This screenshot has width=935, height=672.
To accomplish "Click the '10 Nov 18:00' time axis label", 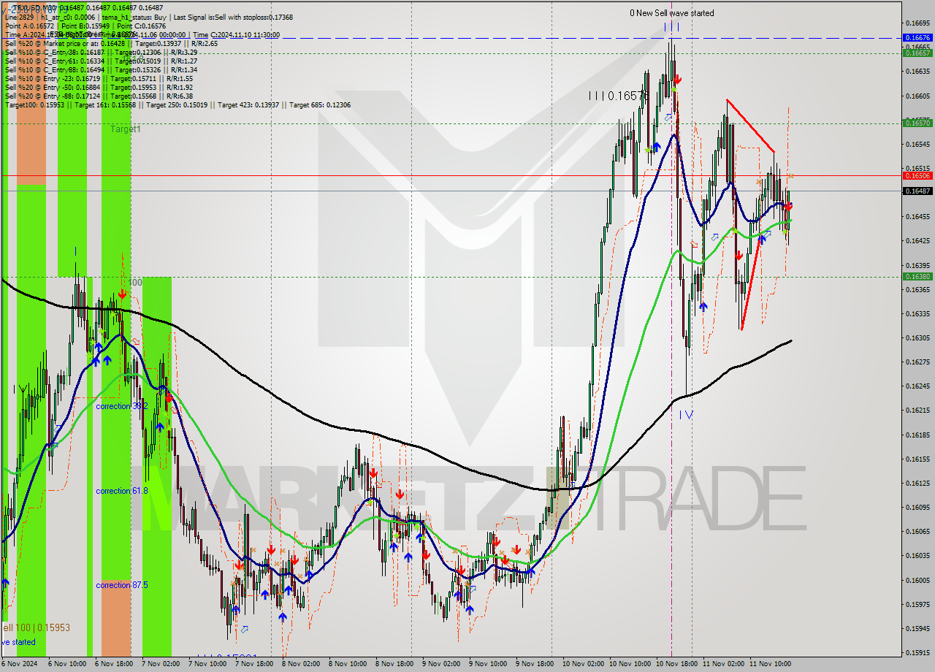I will (x=676, y=664).
